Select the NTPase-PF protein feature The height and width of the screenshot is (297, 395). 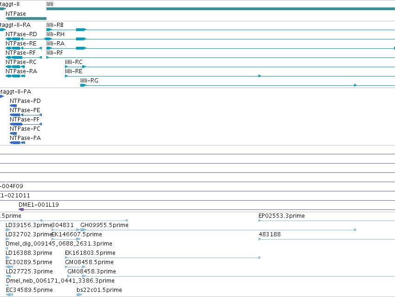click(26, 124)
